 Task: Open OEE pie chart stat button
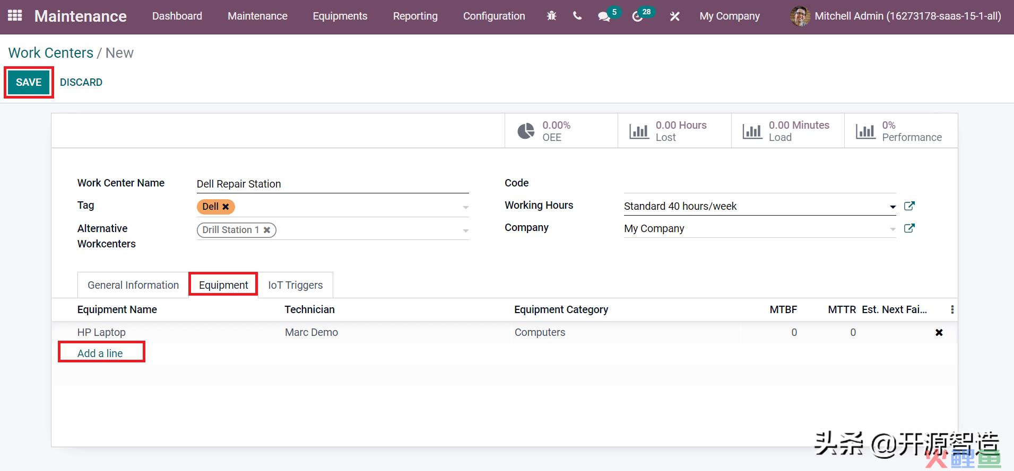(561, 131)
